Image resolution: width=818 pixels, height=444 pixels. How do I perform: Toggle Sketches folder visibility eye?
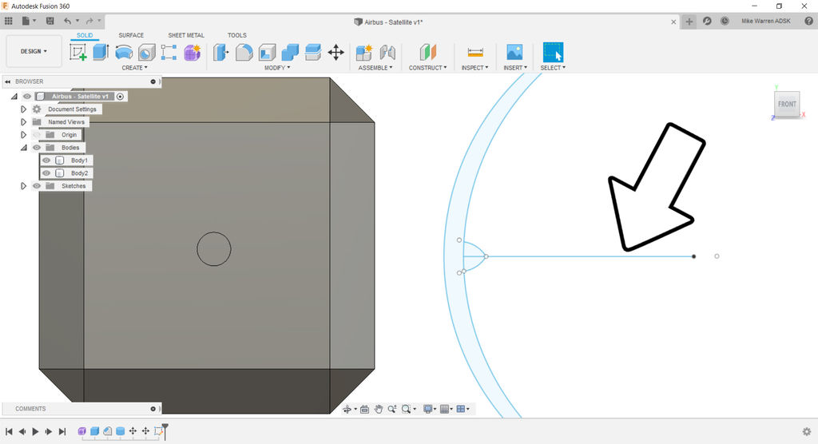(x=37, y=186)
